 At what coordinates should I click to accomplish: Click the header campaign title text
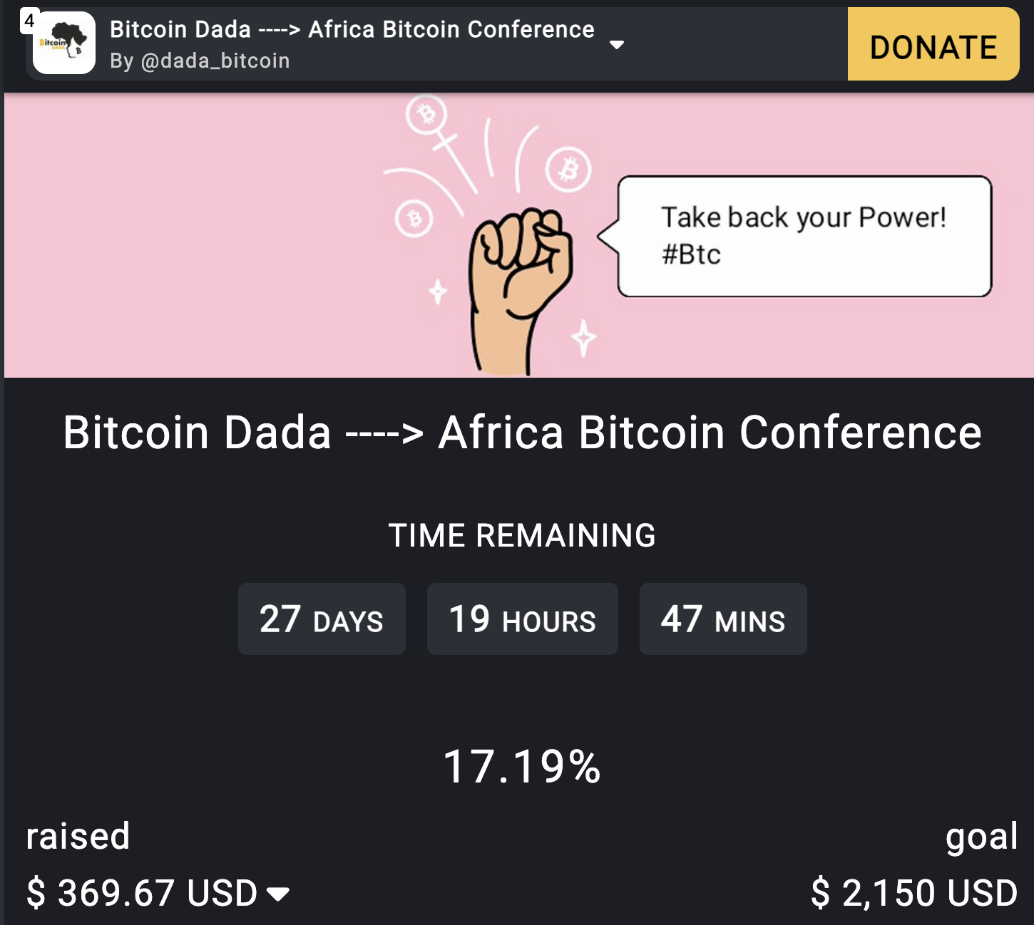pos(352,29)
